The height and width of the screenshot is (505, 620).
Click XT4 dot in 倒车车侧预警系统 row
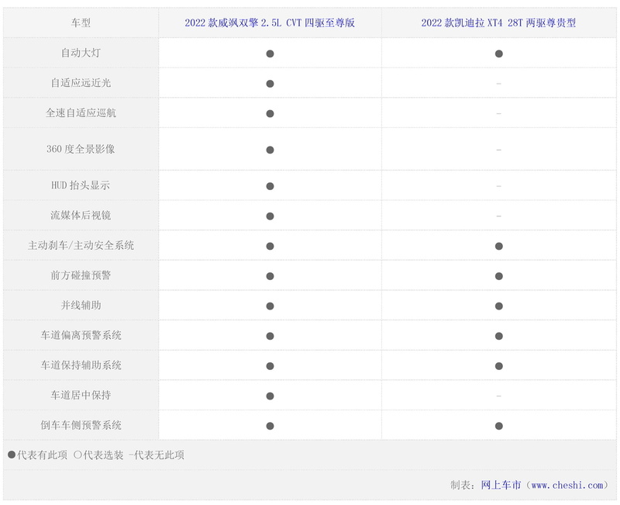click(499, 426)
